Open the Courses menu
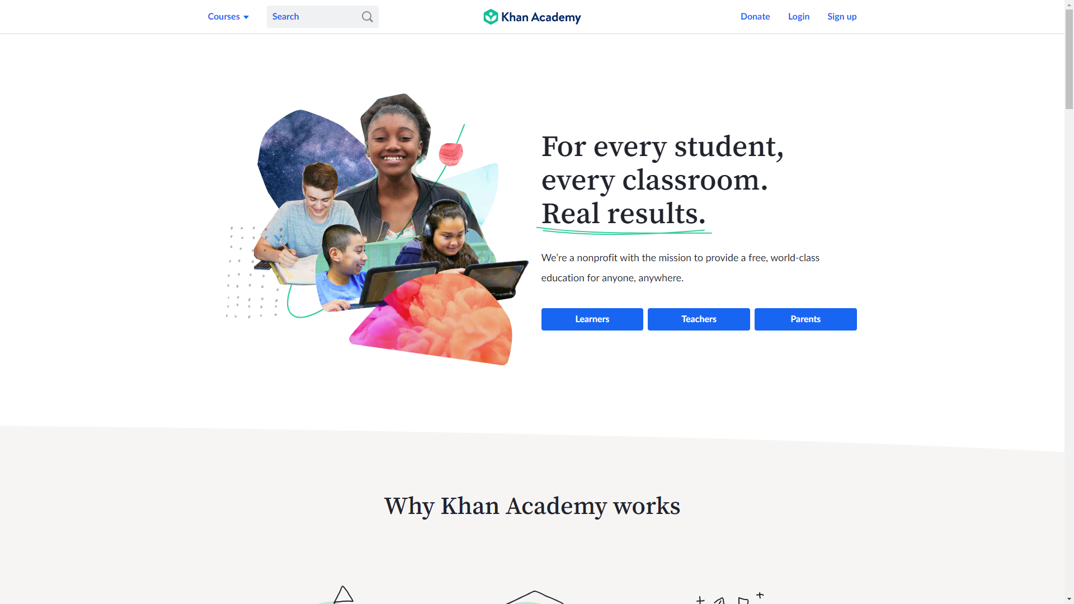 pos(228,17)
